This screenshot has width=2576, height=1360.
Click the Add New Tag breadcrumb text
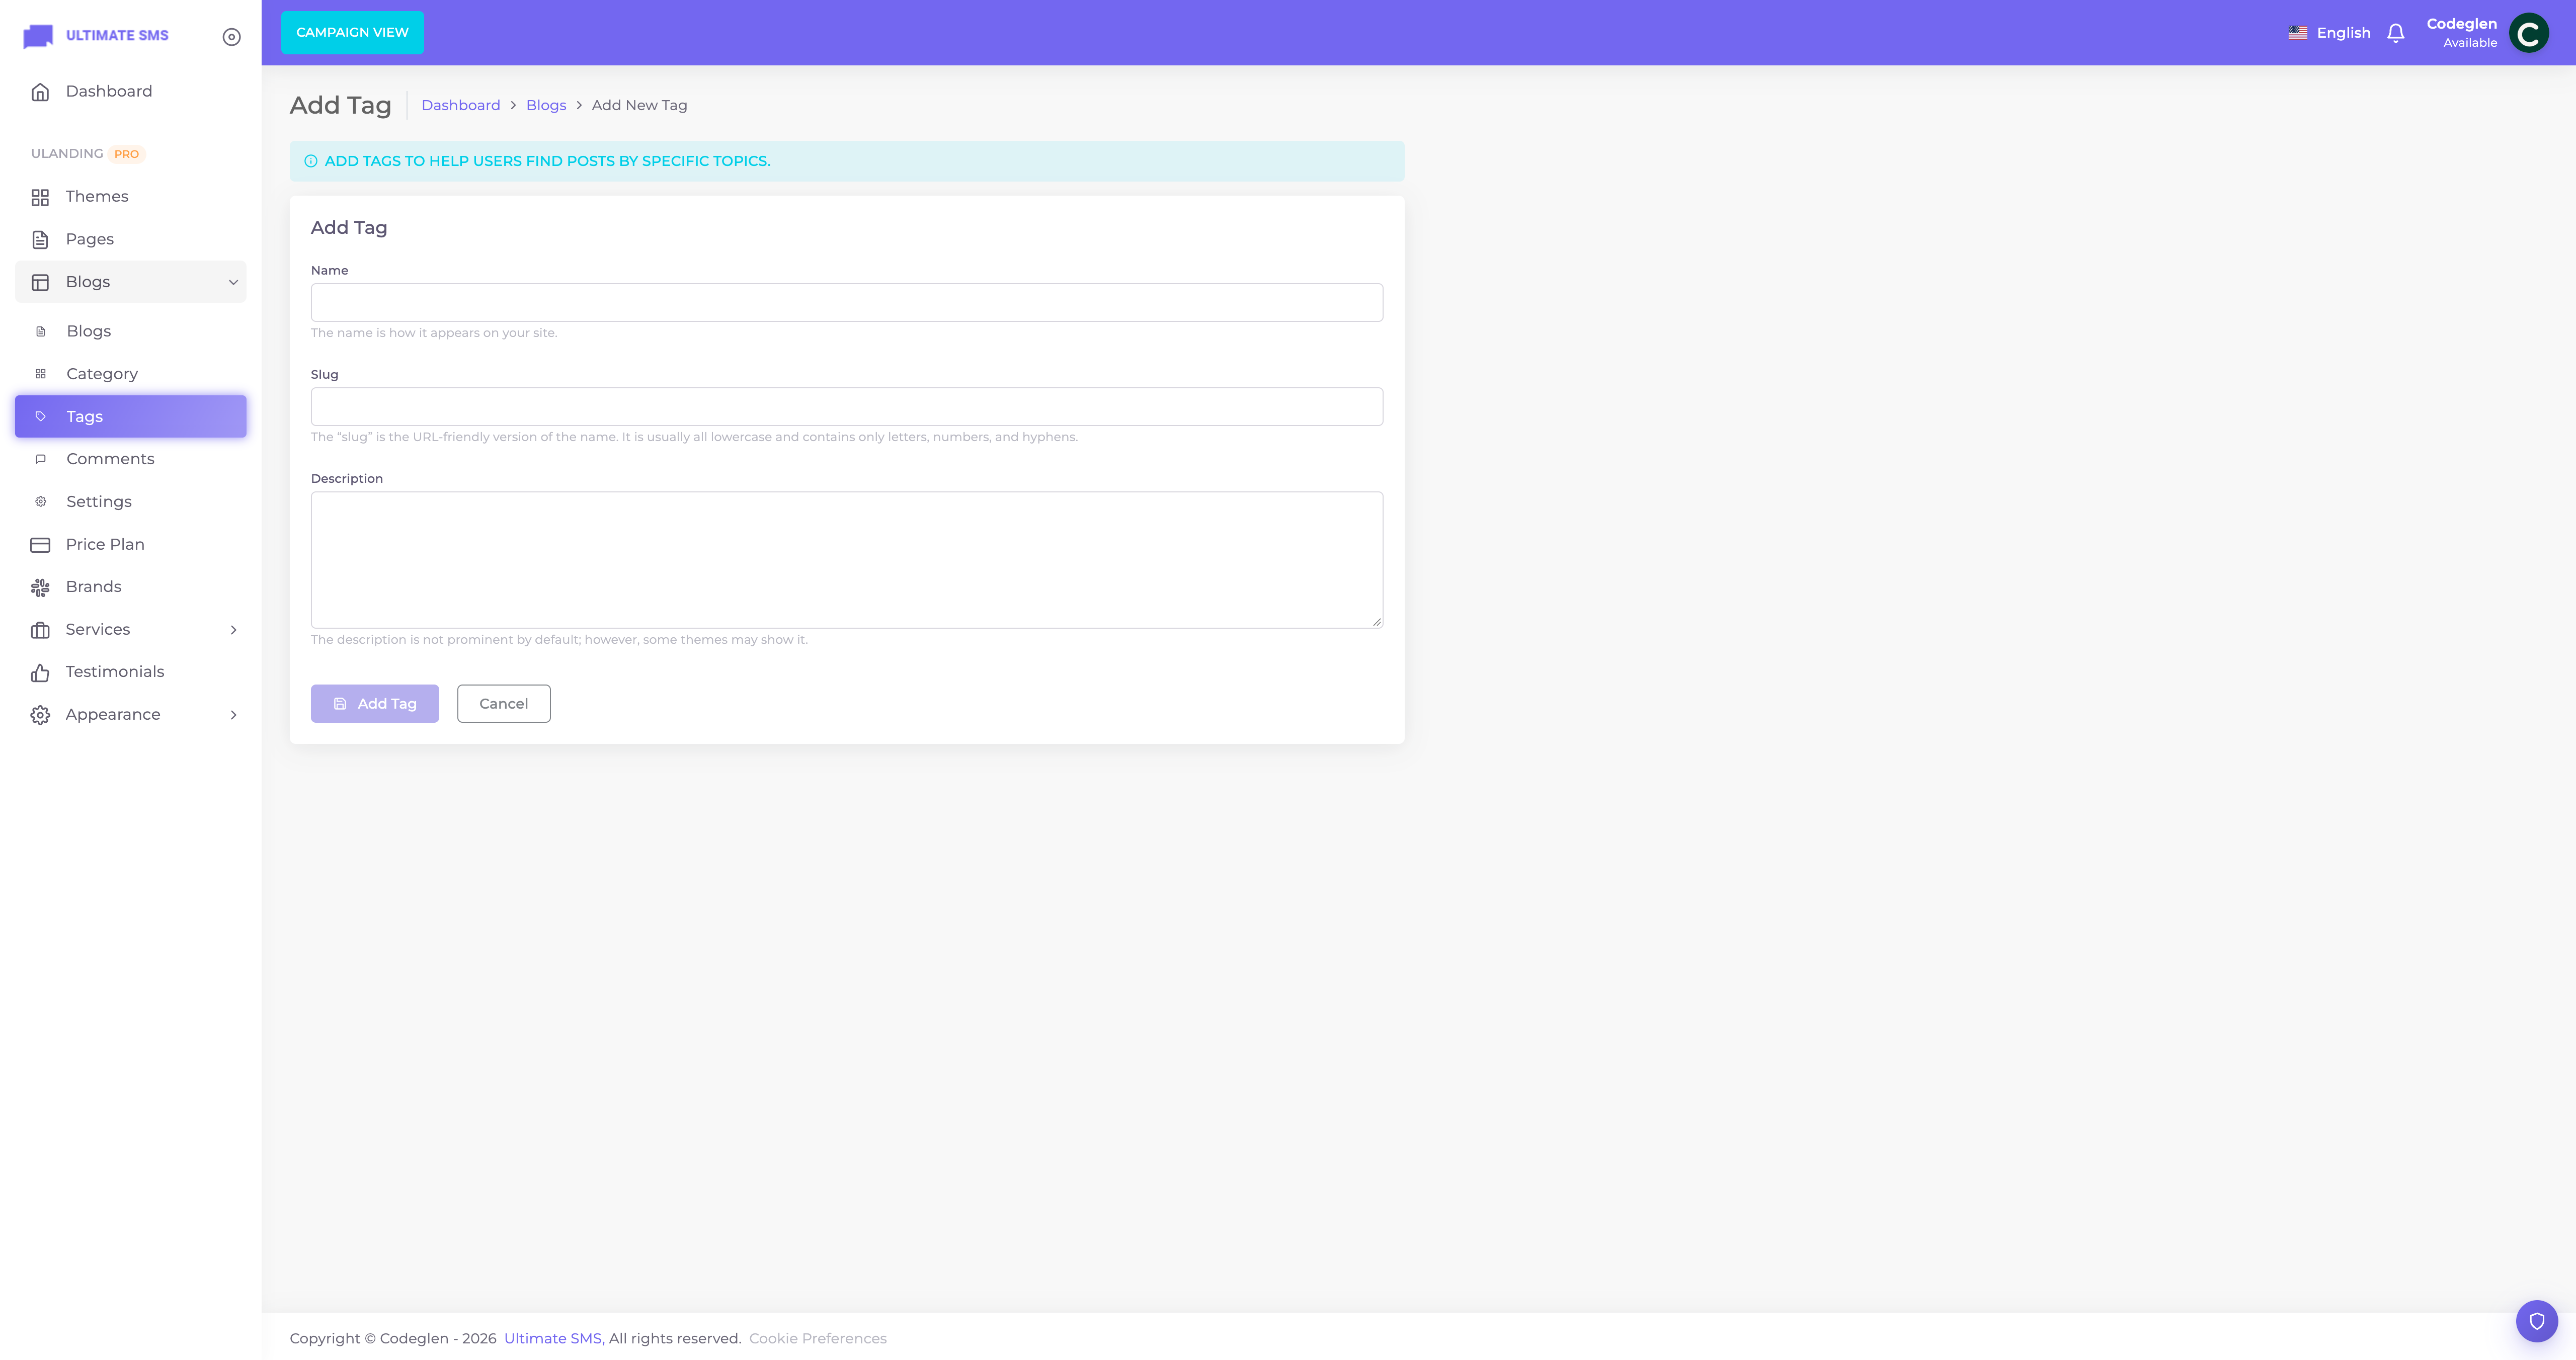click(x=640, y=105)
